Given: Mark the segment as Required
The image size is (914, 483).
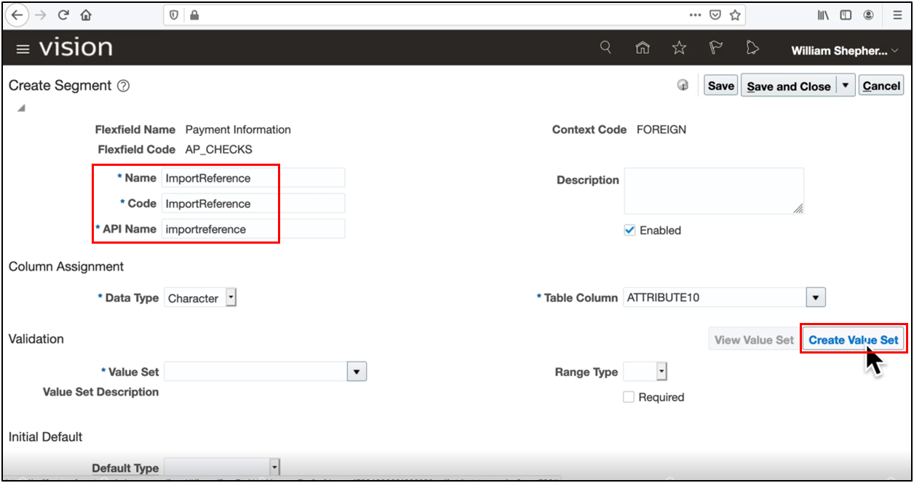Looking at the screenshot, I should tap(629, 397).
